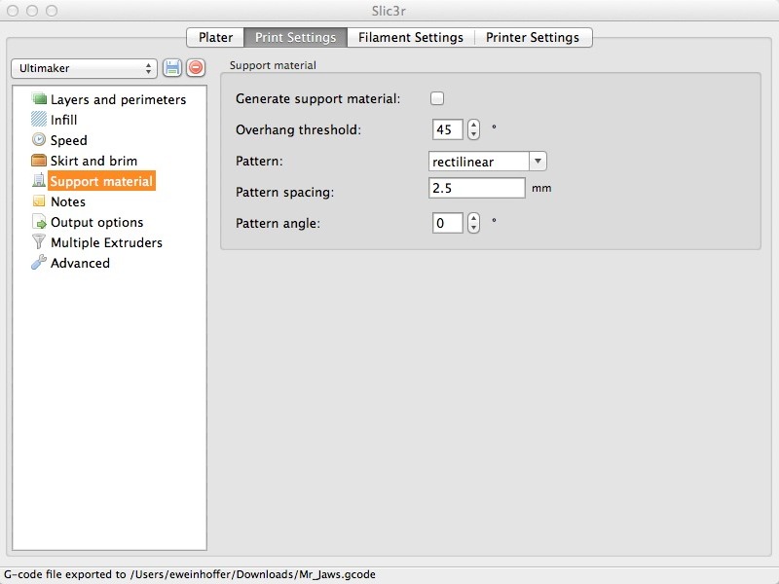Close the Slic3r window
This screenshot has width=779, height=584.
click(13, 11)
